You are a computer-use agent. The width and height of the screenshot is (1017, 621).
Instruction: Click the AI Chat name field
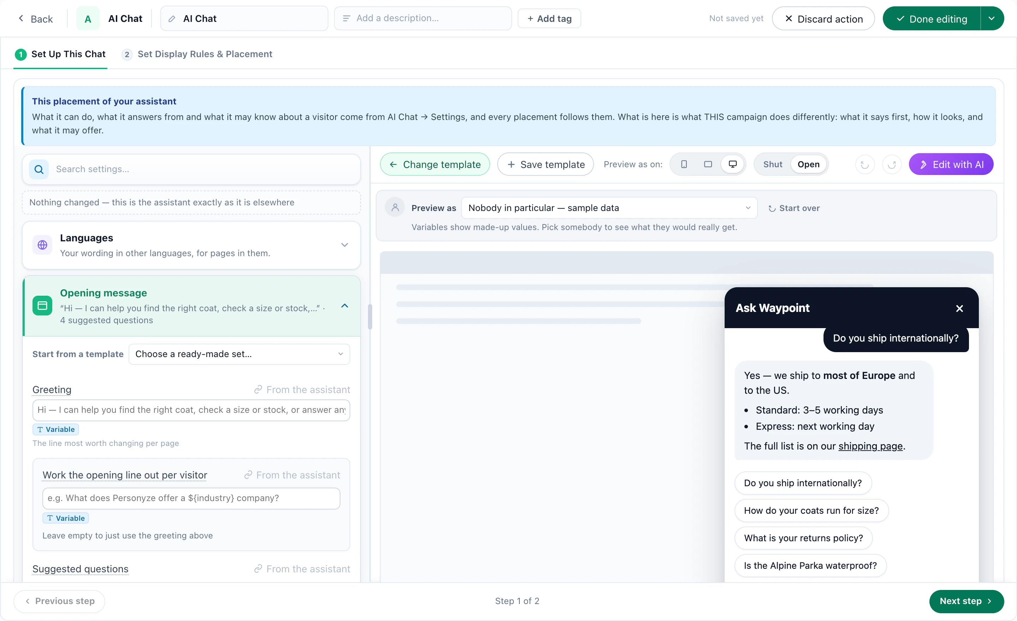(x=244, y=19)
